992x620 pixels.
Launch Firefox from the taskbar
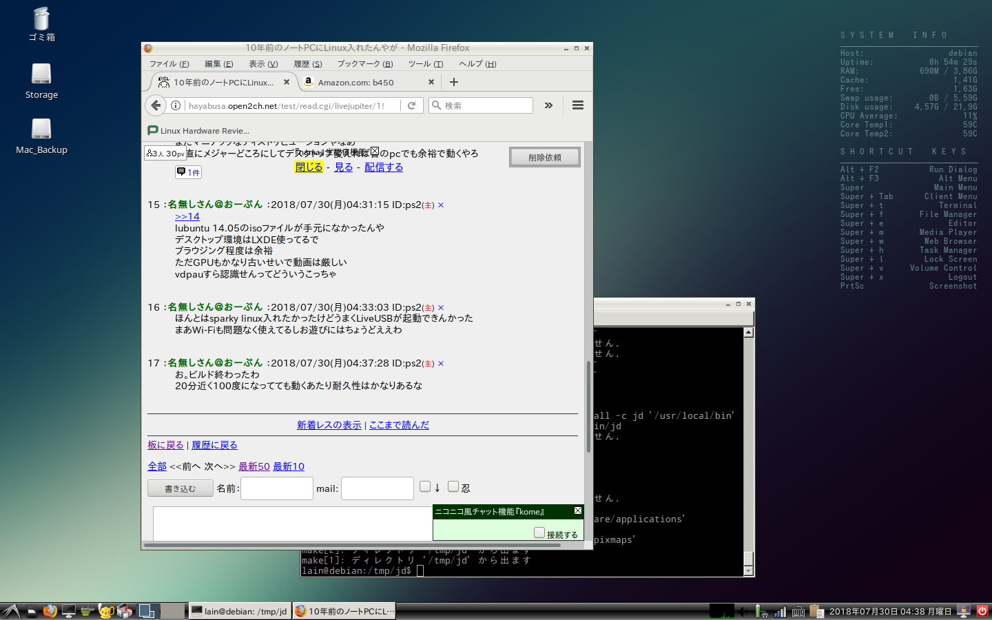[50, 611]
